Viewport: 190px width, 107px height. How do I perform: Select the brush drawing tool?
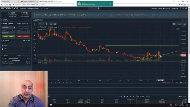click(x=34, y=35)
